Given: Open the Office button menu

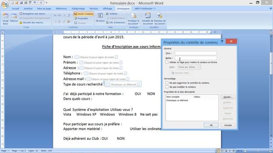Looking at the screenshot, I should 5,5.
